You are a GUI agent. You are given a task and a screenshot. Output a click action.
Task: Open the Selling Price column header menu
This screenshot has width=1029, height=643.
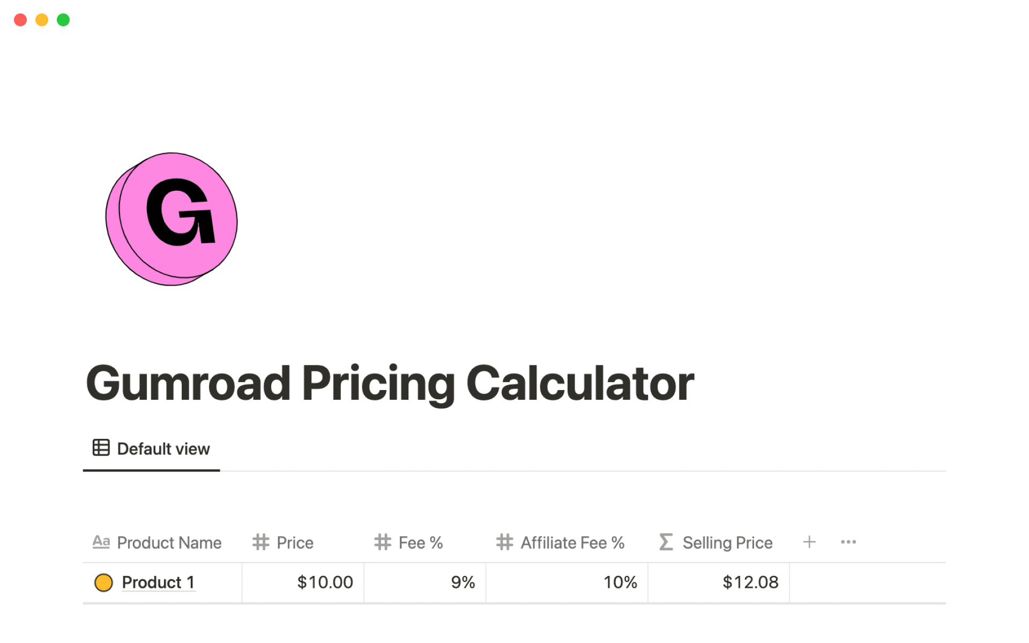point(727,542)
